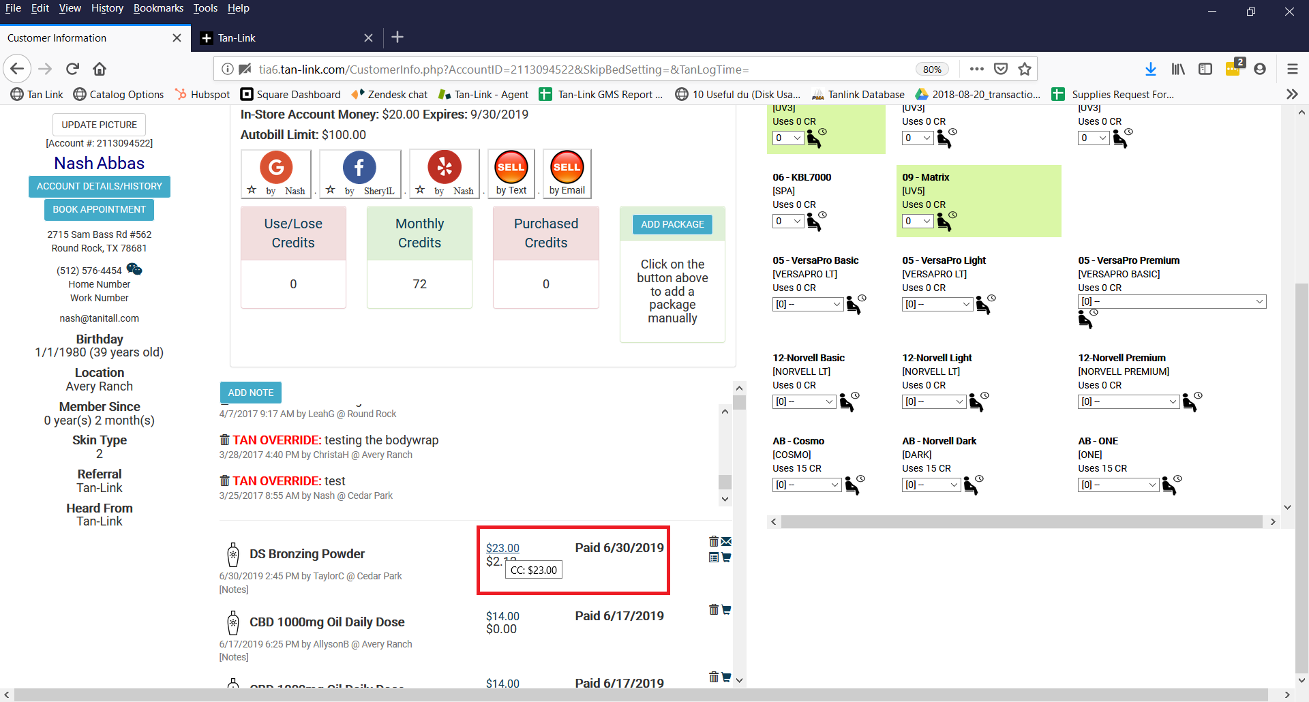
Task: Open a new browser tab
Action: [397, 37]
